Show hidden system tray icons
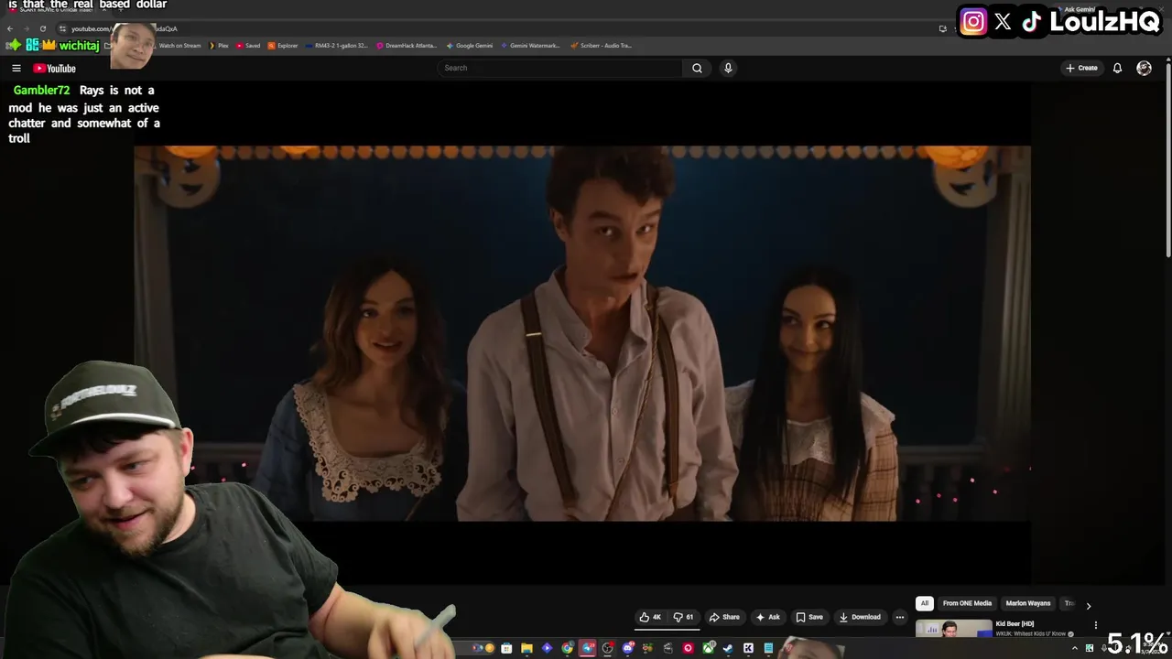Image resolution: width=1172 pixels, height=659 pixels. pos(1075,648)
